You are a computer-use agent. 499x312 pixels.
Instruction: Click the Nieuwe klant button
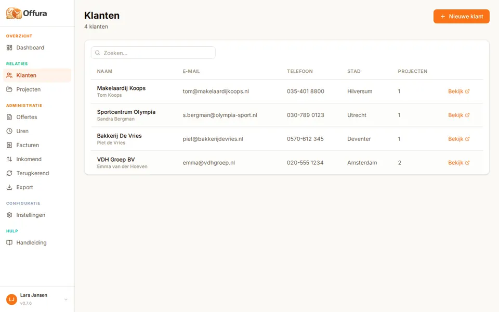click(x=461, y=16)
